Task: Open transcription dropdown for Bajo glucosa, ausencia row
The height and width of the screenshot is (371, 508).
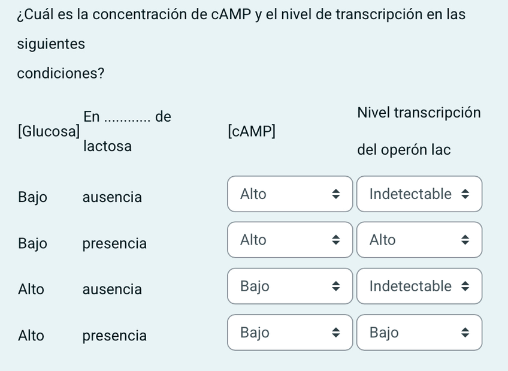Action: [x=419, y=194]
